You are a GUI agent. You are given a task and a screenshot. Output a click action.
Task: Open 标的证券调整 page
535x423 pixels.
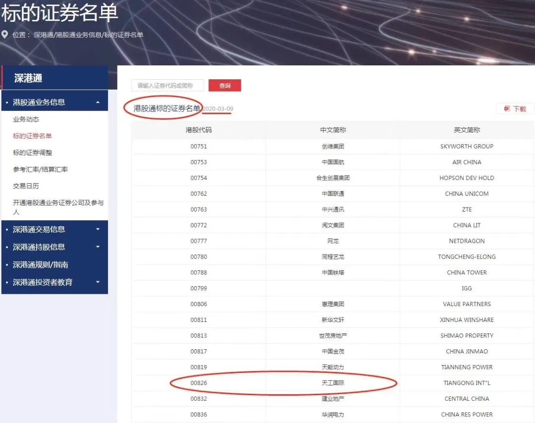[x=32, y=153]
